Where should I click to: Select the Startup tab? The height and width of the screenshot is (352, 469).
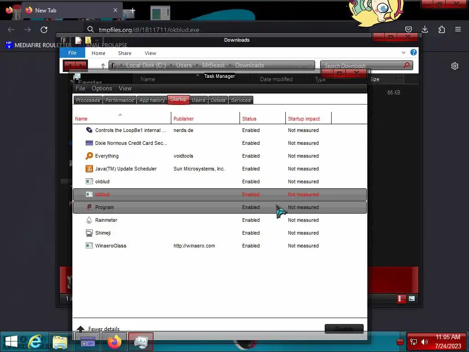pyautogui.click(x=178, y=99)
